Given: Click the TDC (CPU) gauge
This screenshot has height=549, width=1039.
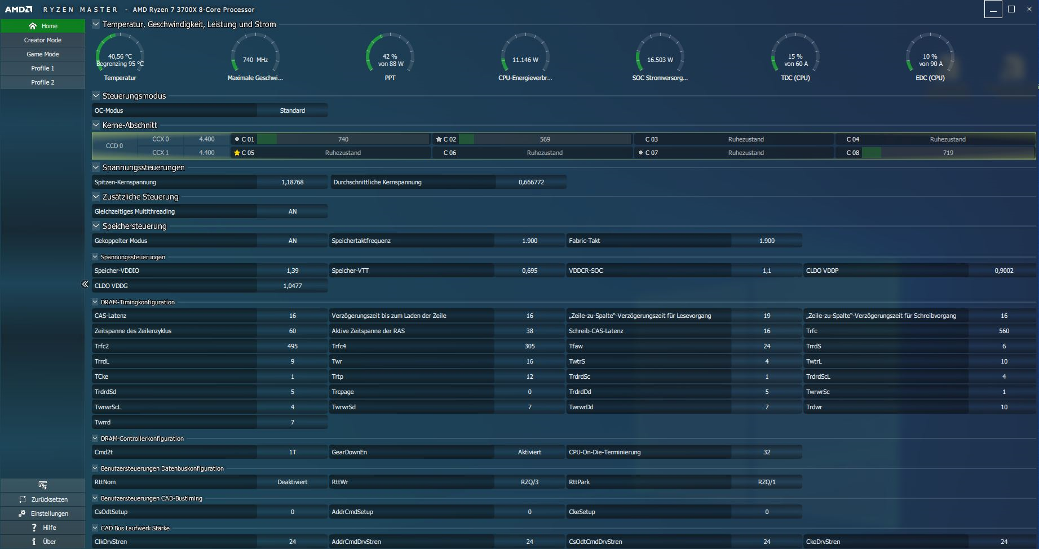Looking at the screenshot, I should 795,57.
